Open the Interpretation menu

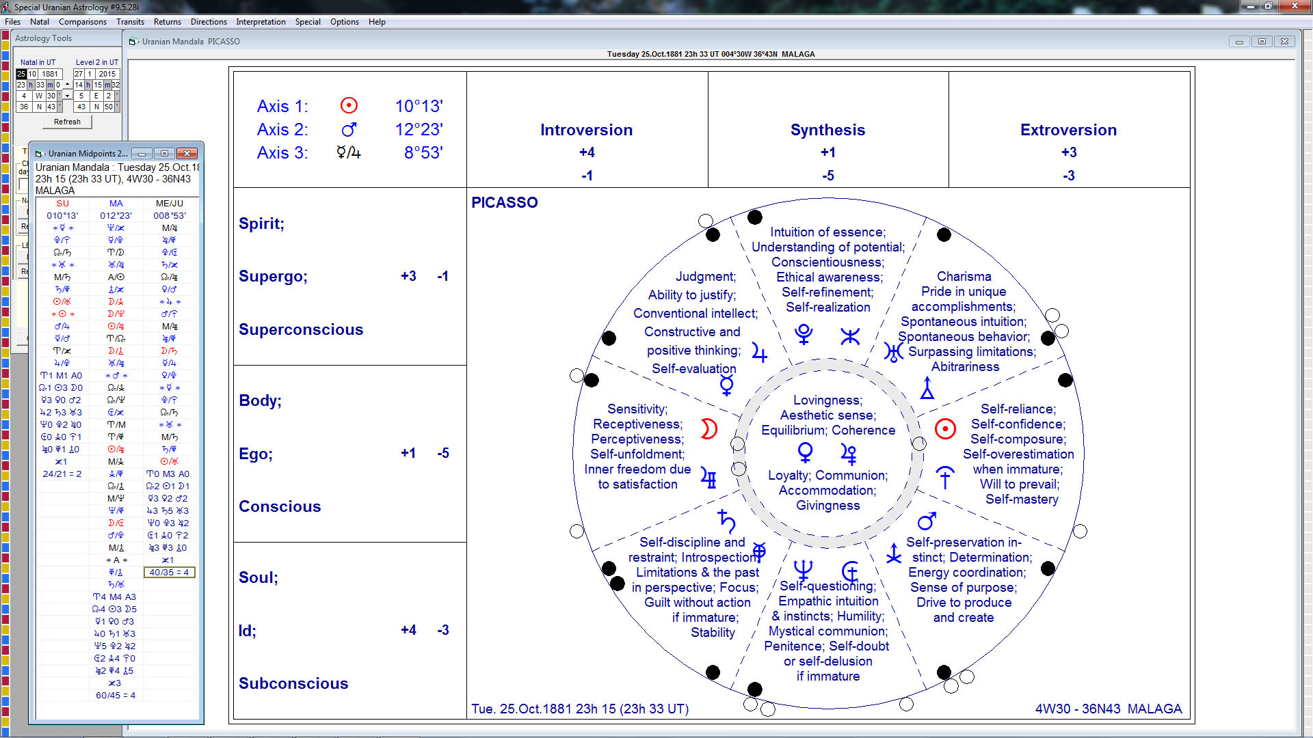click(x=261, y=22)
